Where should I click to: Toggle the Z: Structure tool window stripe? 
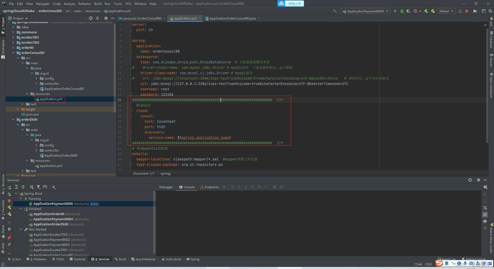3,184
